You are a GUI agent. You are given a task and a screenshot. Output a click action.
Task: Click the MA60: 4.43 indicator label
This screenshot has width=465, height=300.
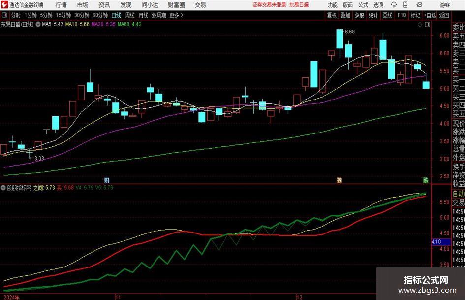tap(129, 24)
